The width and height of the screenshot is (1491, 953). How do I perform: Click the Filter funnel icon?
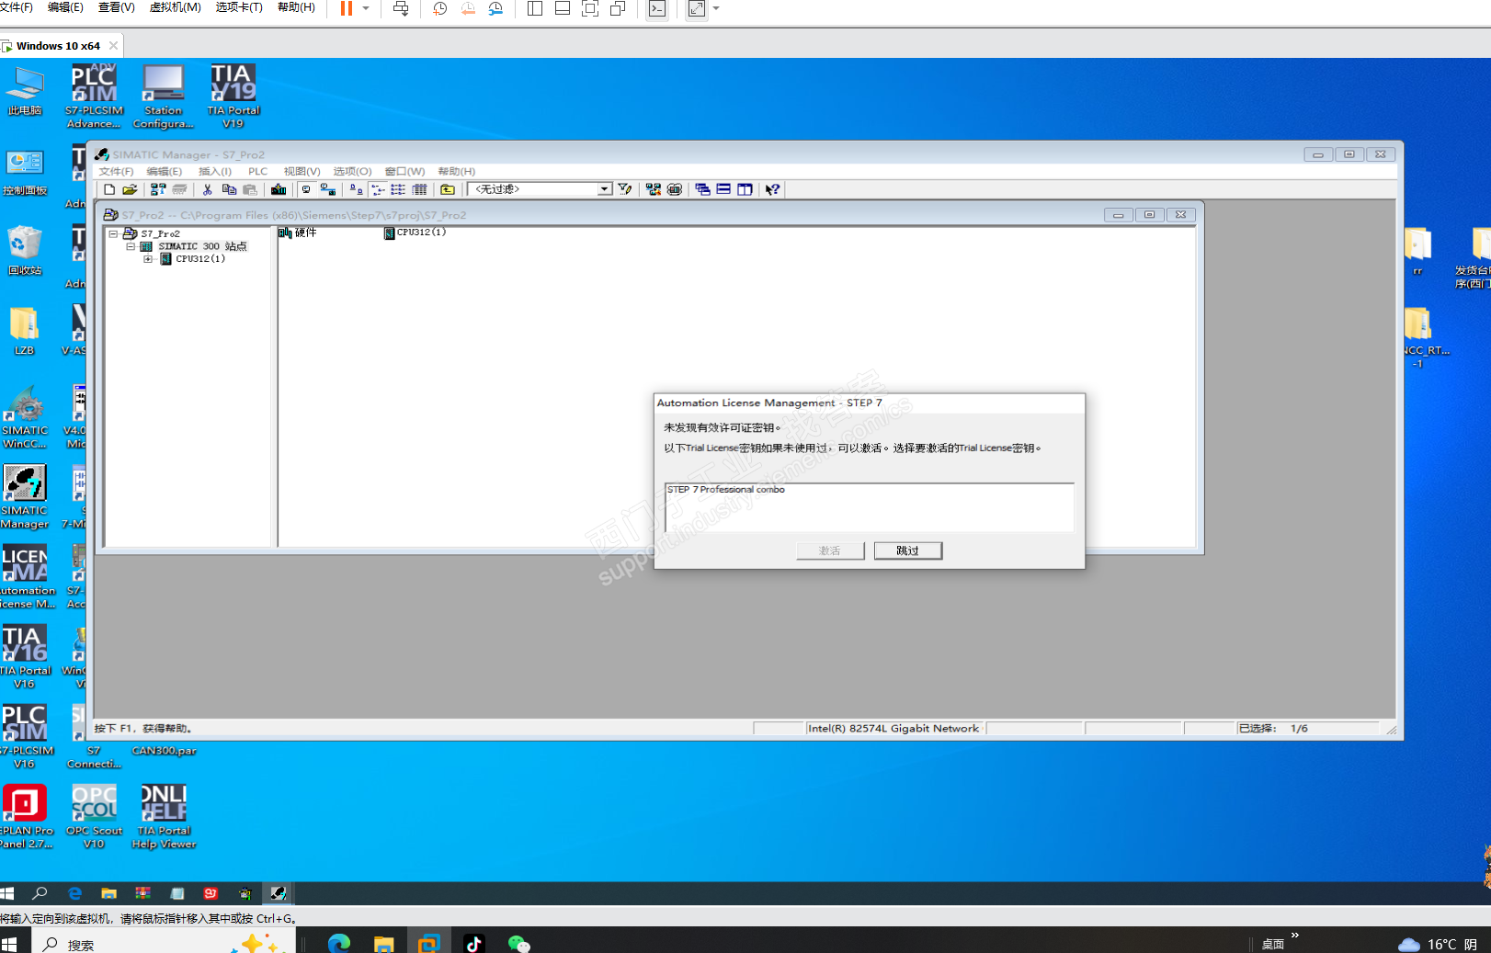625,189
